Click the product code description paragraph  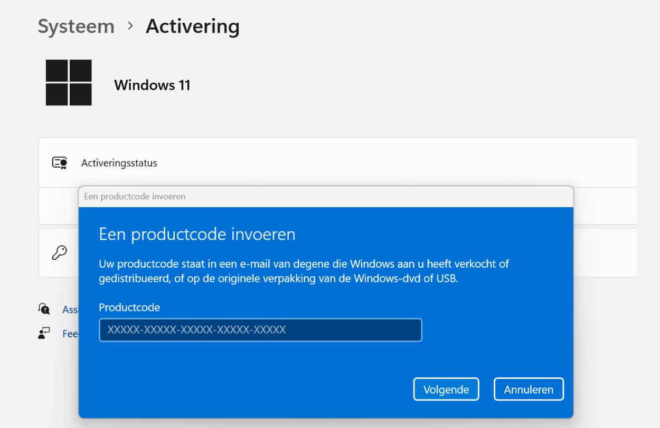[x=304, y=271]
